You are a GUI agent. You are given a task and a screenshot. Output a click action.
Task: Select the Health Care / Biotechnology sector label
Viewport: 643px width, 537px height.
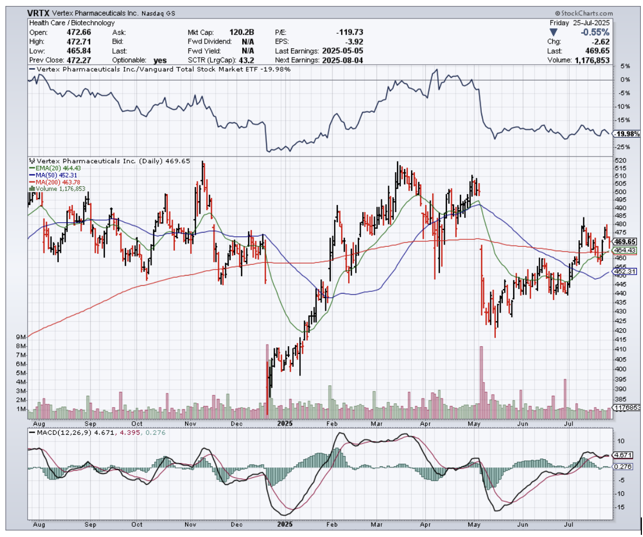[71, 23]
